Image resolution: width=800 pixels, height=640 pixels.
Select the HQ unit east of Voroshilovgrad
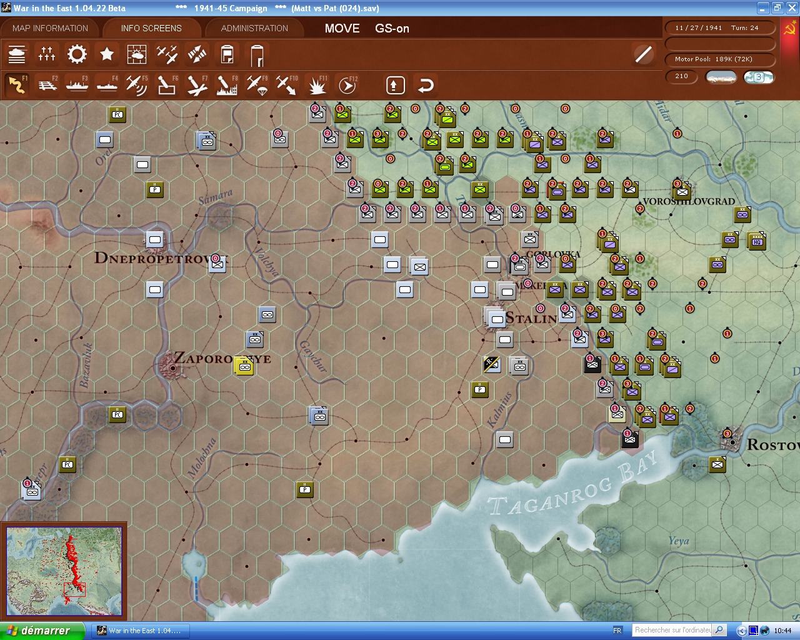click(x=756, y=241)
